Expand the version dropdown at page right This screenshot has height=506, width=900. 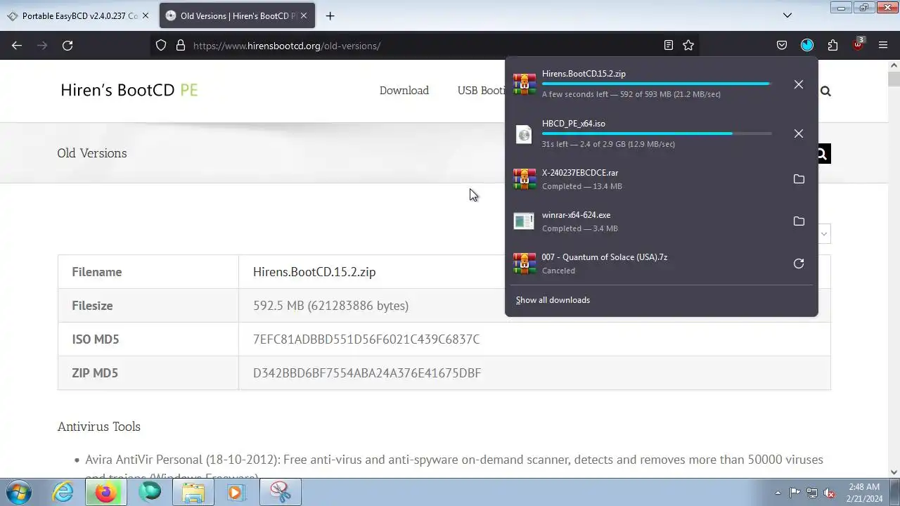[x=824, y=233]
